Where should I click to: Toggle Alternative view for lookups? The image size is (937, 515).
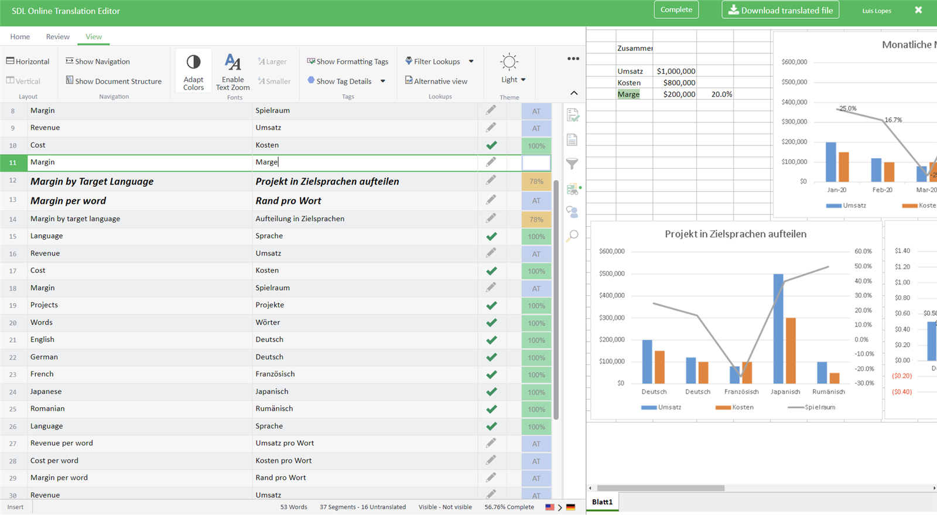pyautogui.click(x=436, y=81)
